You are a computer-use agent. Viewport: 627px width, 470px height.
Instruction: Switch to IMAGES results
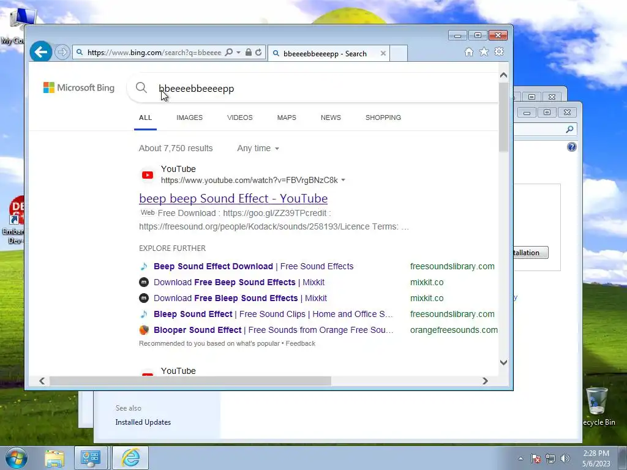(190, 117)
